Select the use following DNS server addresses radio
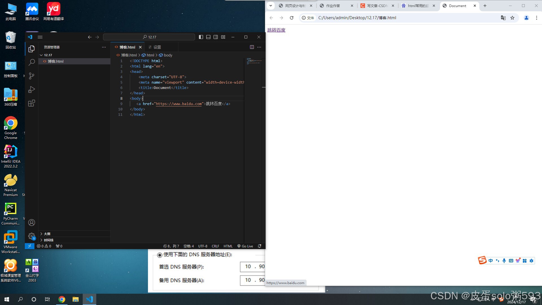Image resolution: width=542 pixels, height=305 pixels. pyautogui.click(x=159, y=255)
